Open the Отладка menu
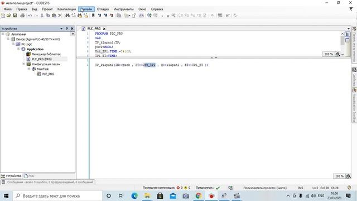The height and width of the screenshot is (201, 357). pos(103,9)
